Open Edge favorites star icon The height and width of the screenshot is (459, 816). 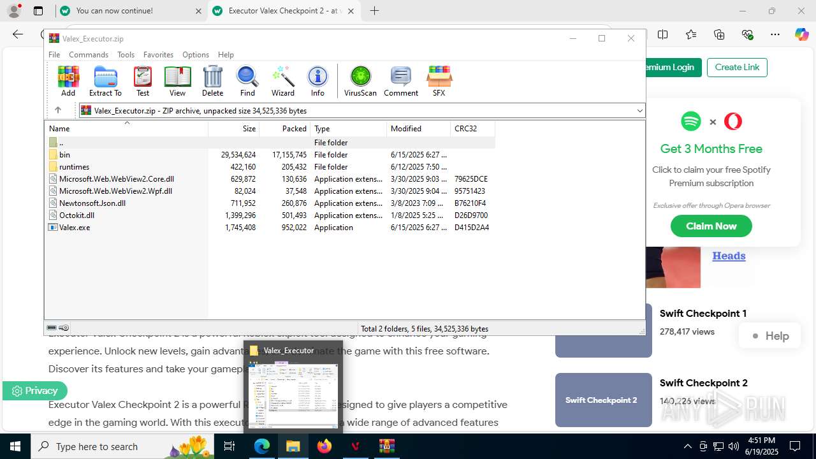click(691, 34)
